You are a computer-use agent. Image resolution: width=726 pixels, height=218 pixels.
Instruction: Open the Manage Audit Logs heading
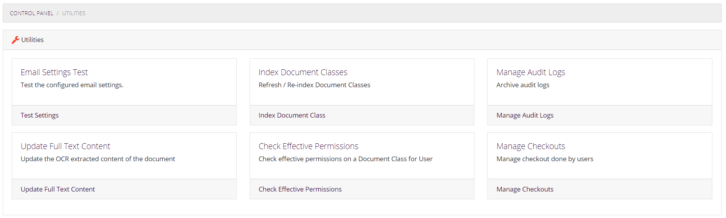click(531, 72)
